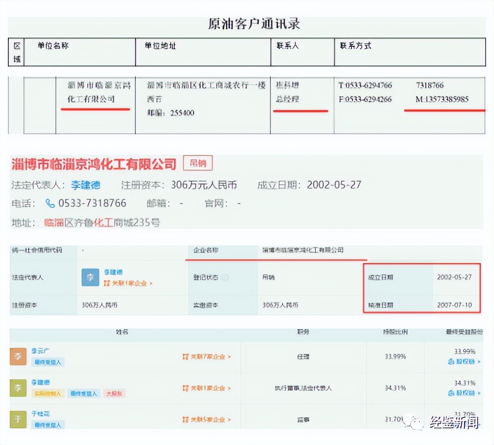
Task: Click the 统一社会信用代码 field label
Action: click(37, 250)
